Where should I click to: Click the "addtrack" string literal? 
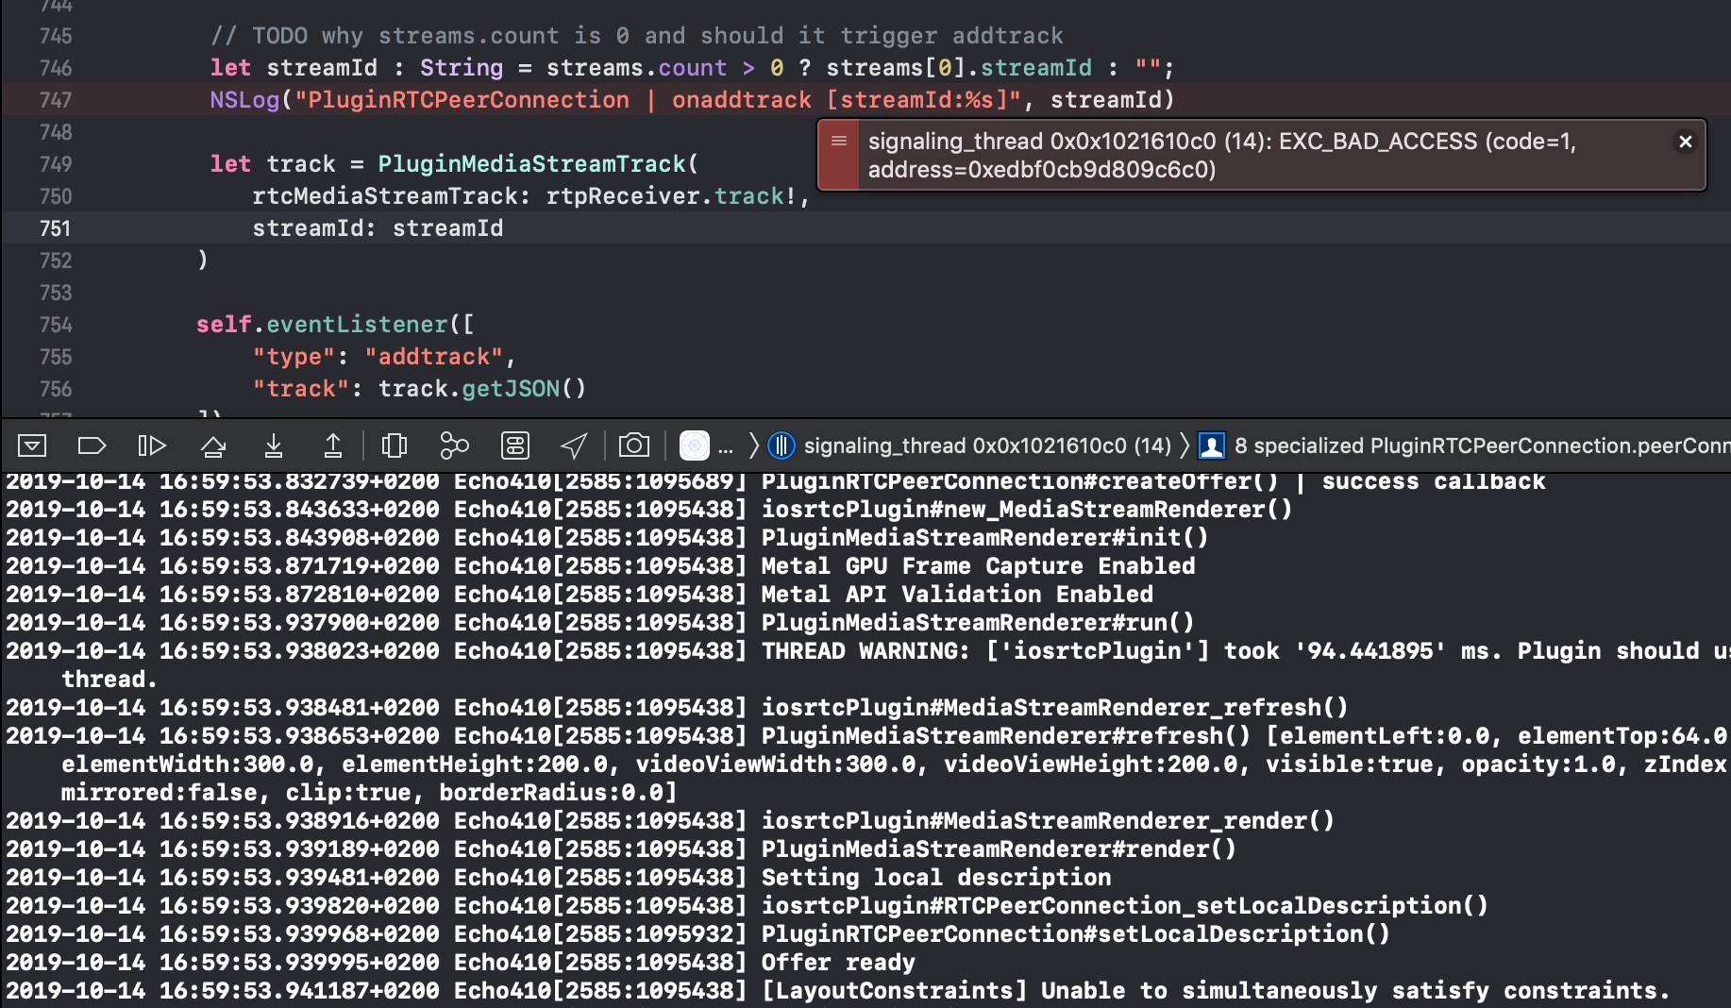(x=434, y=357)
